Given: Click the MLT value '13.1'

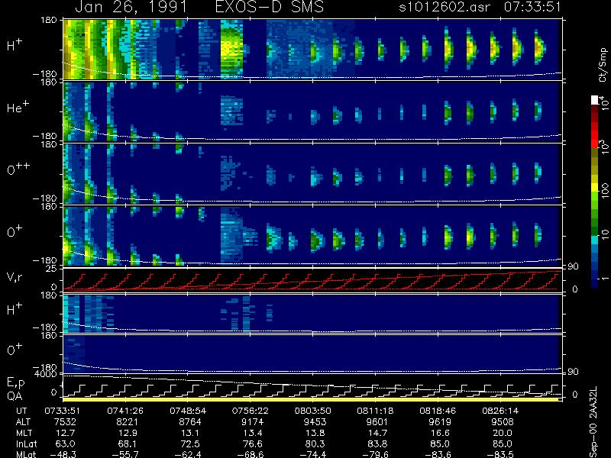Looking at the screenshot, I should (189, 433).
